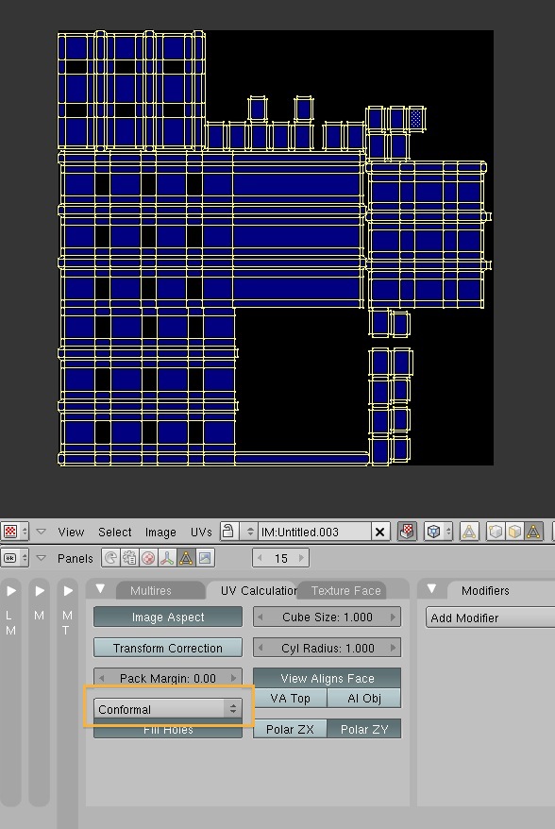The width and height of the screenshot is (555, 829).
Task: Select the Al Obj option
Action: point(364,698)
